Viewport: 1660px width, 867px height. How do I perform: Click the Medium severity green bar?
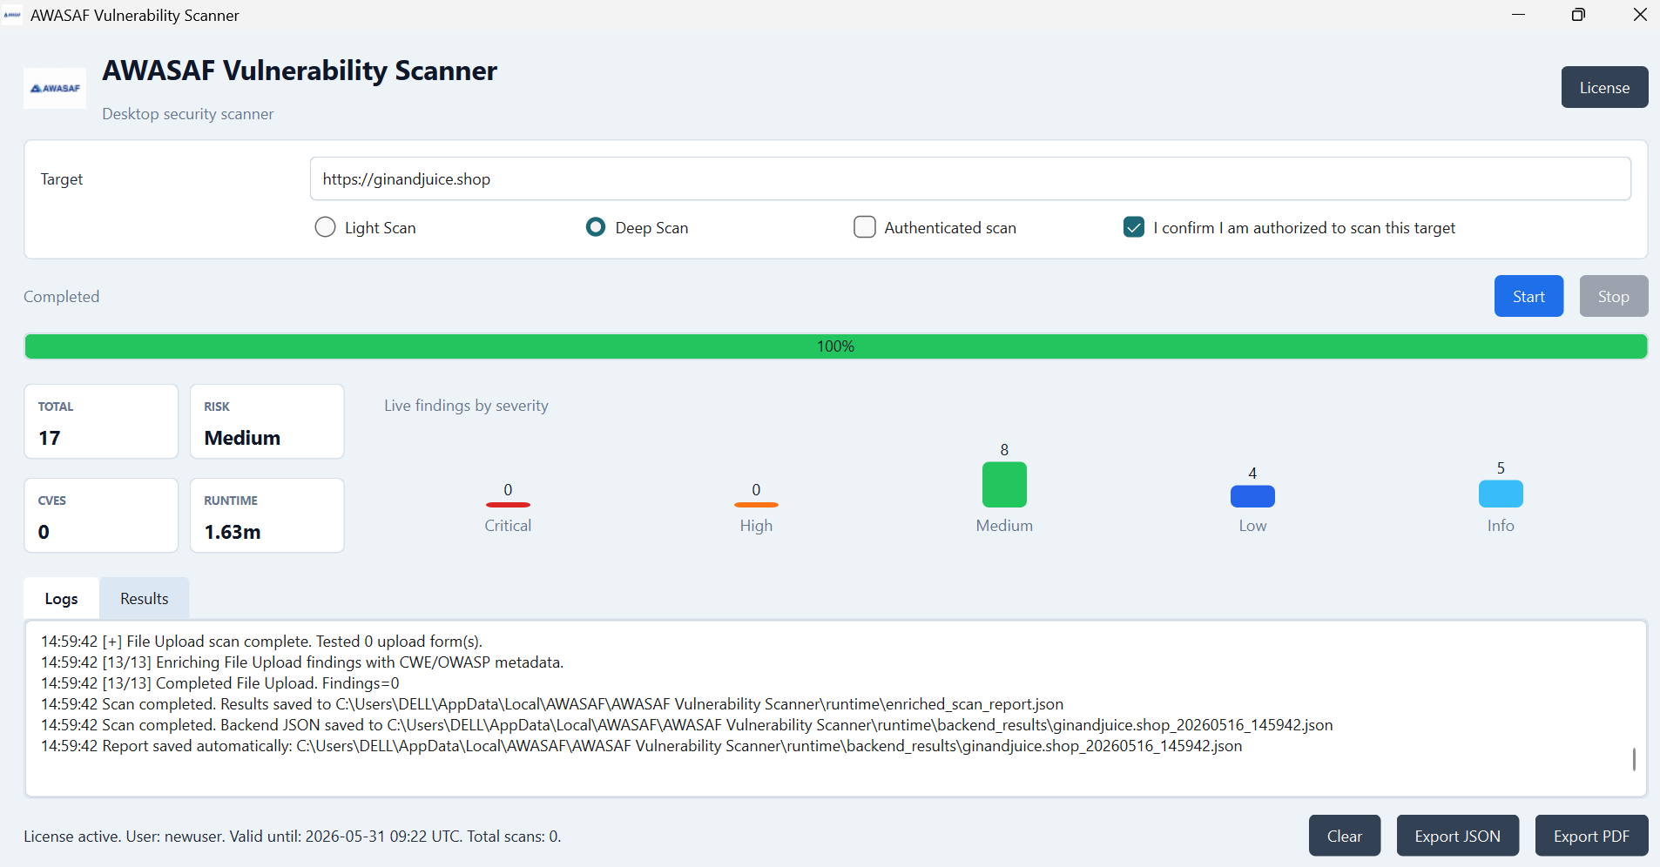[x=1004, y=485]
